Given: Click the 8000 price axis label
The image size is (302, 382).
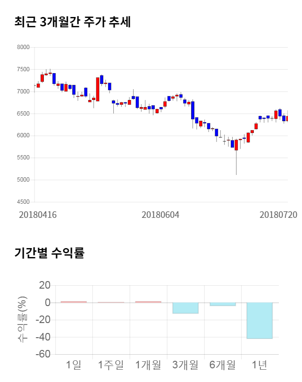Looking at the screenshot, I should pos(23,47).
